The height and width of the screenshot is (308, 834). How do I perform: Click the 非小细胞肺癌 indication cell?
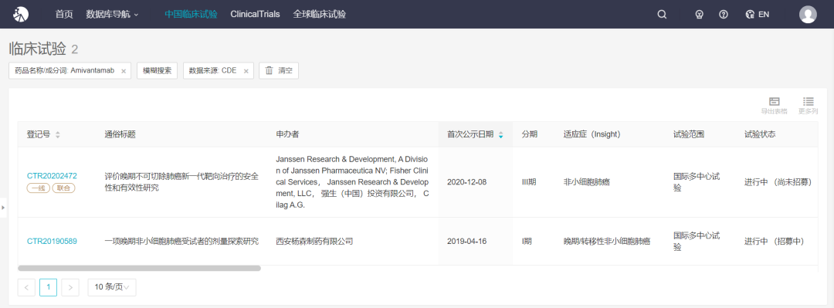587,182
